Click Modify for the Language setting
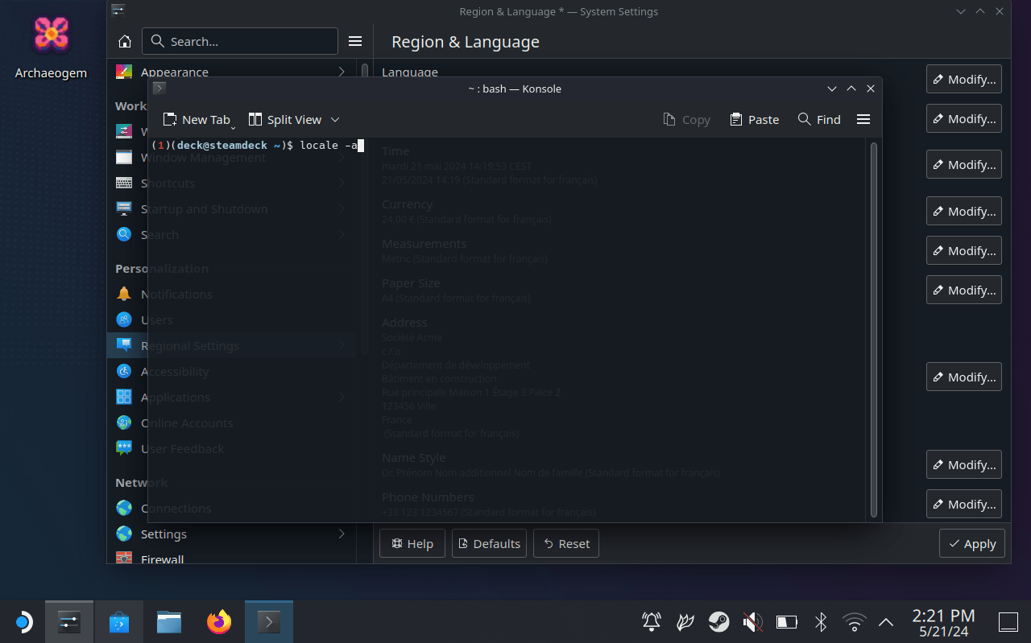The image size is (1031, 643). click(964, 79)
